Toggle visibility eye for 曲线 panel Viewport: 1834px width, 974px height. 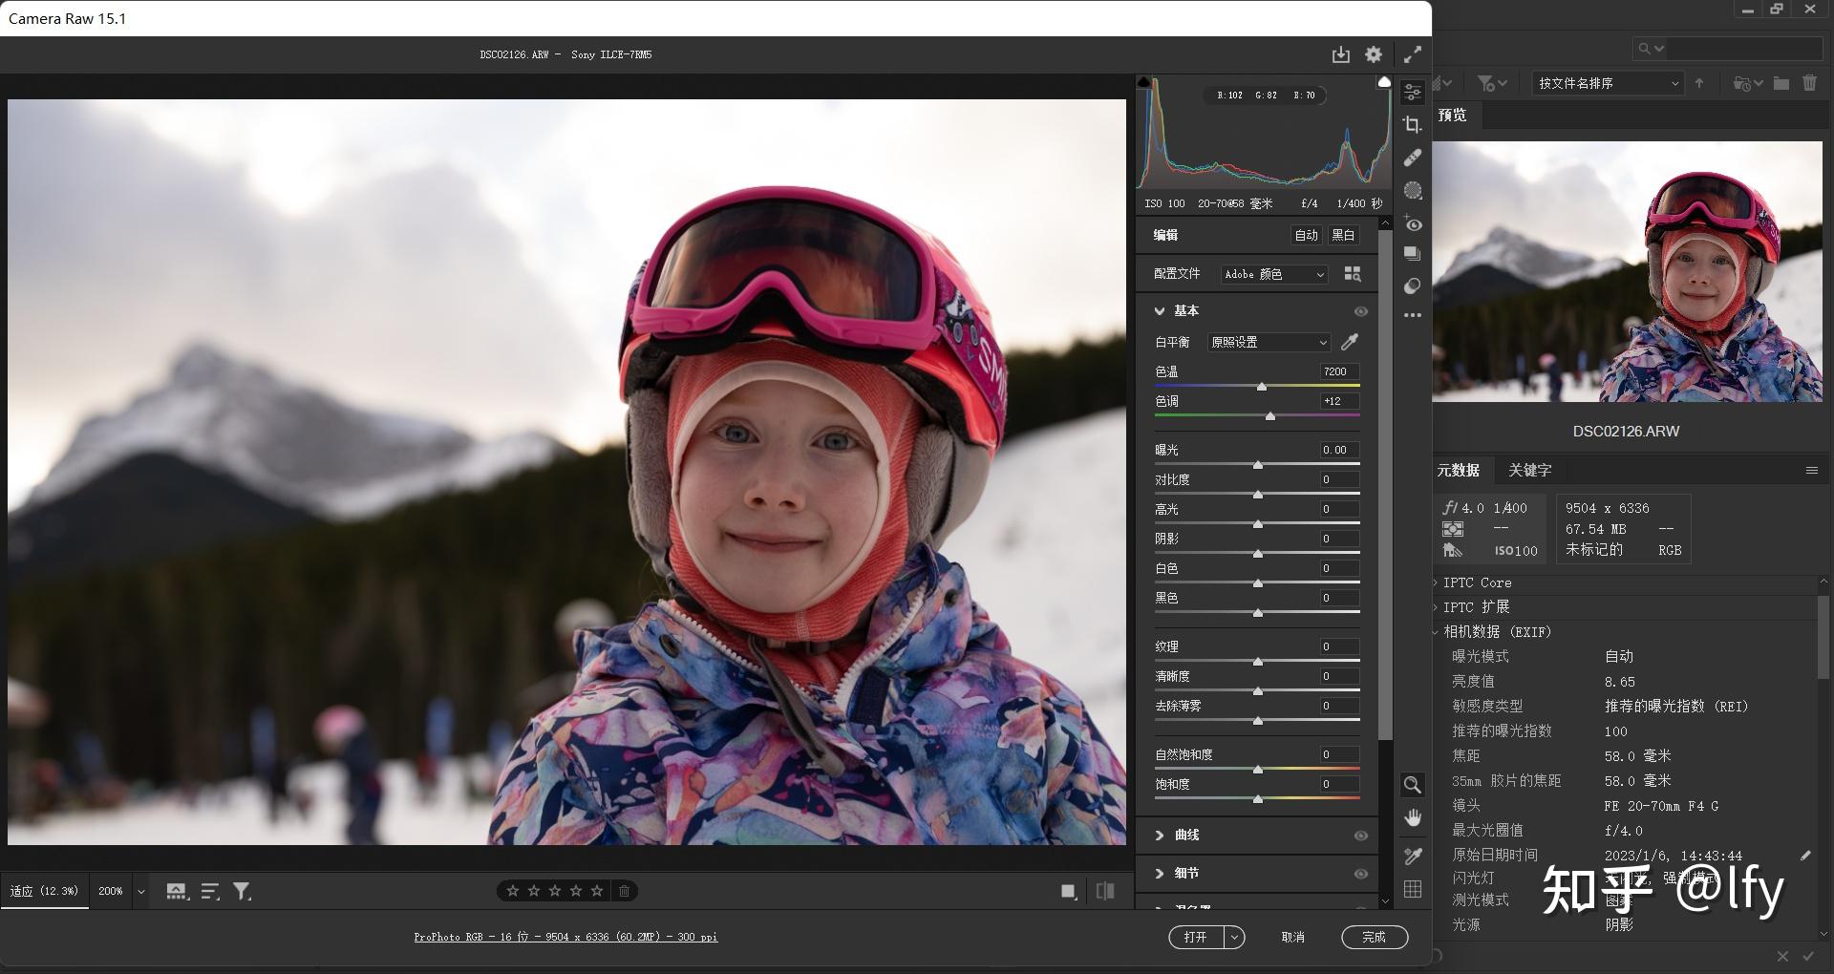(1361, 836)
